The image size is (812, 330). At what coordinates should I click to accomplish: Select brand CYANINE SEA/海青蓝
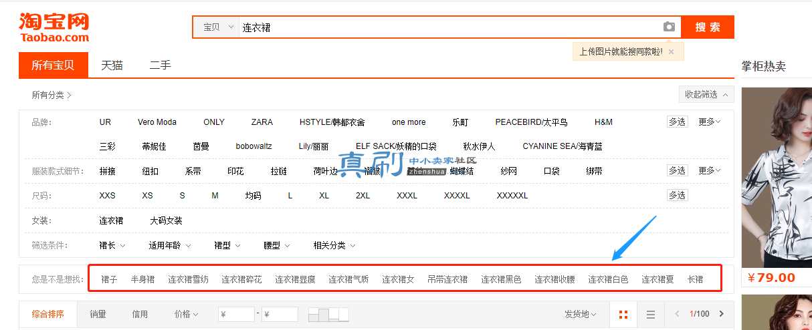[563, 146]
